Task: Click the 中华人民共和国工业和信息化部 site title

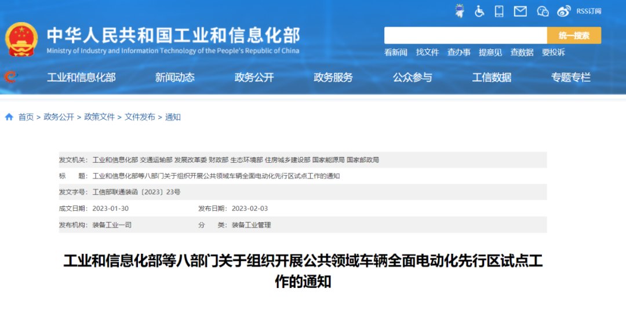Action: pos(173,35)
